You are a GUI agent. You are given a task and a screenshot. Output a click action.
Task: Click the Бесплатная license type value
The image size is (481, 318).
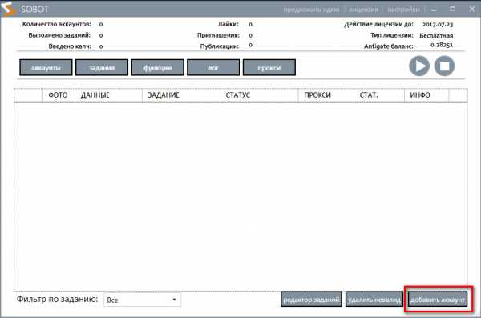(x=436, y=35)
